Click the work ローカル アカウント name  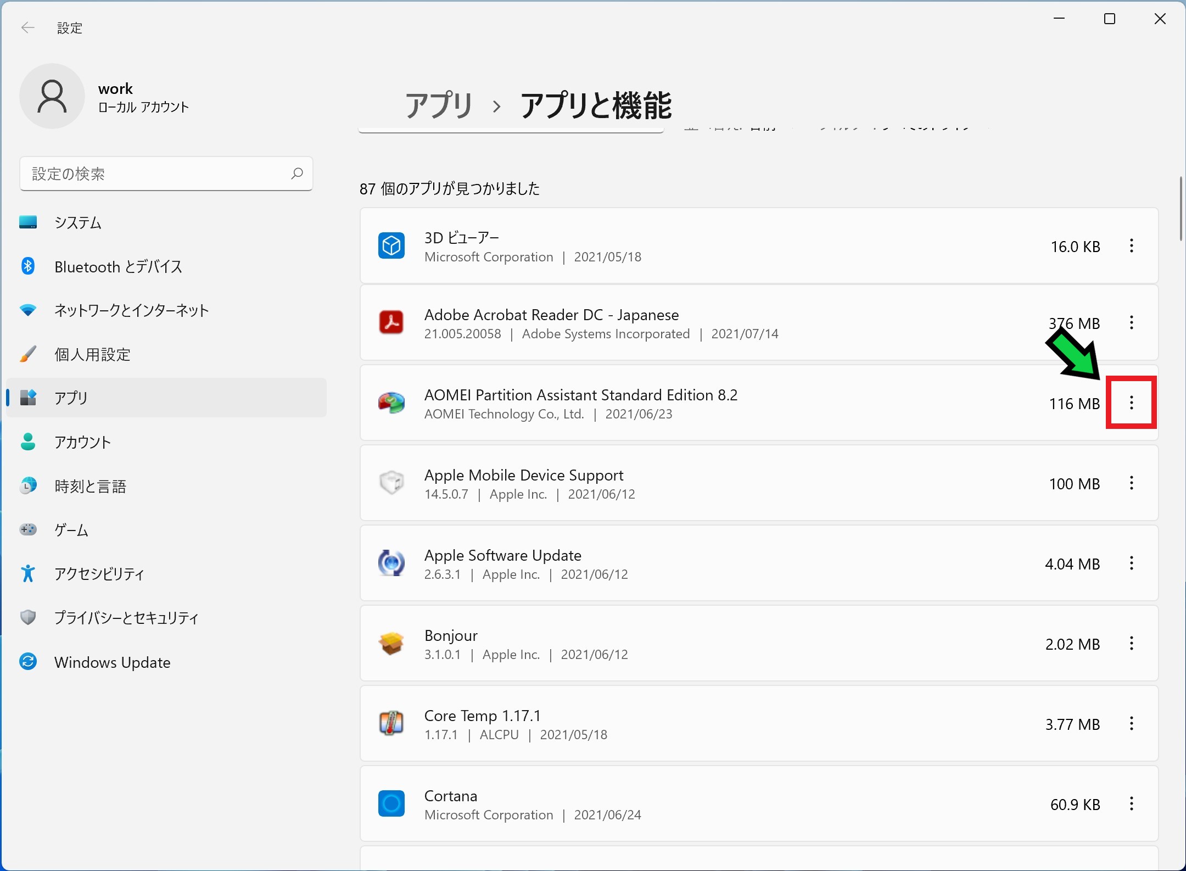point(143,97)
